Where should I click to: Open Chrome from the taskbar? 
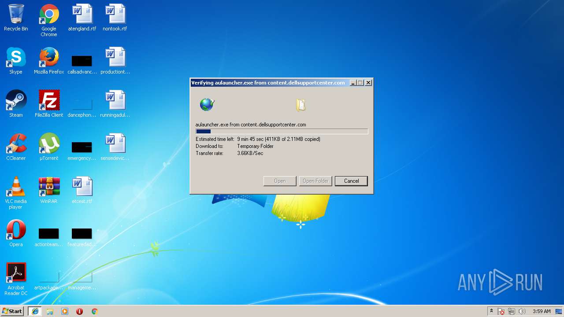click(x=94, y=311)
